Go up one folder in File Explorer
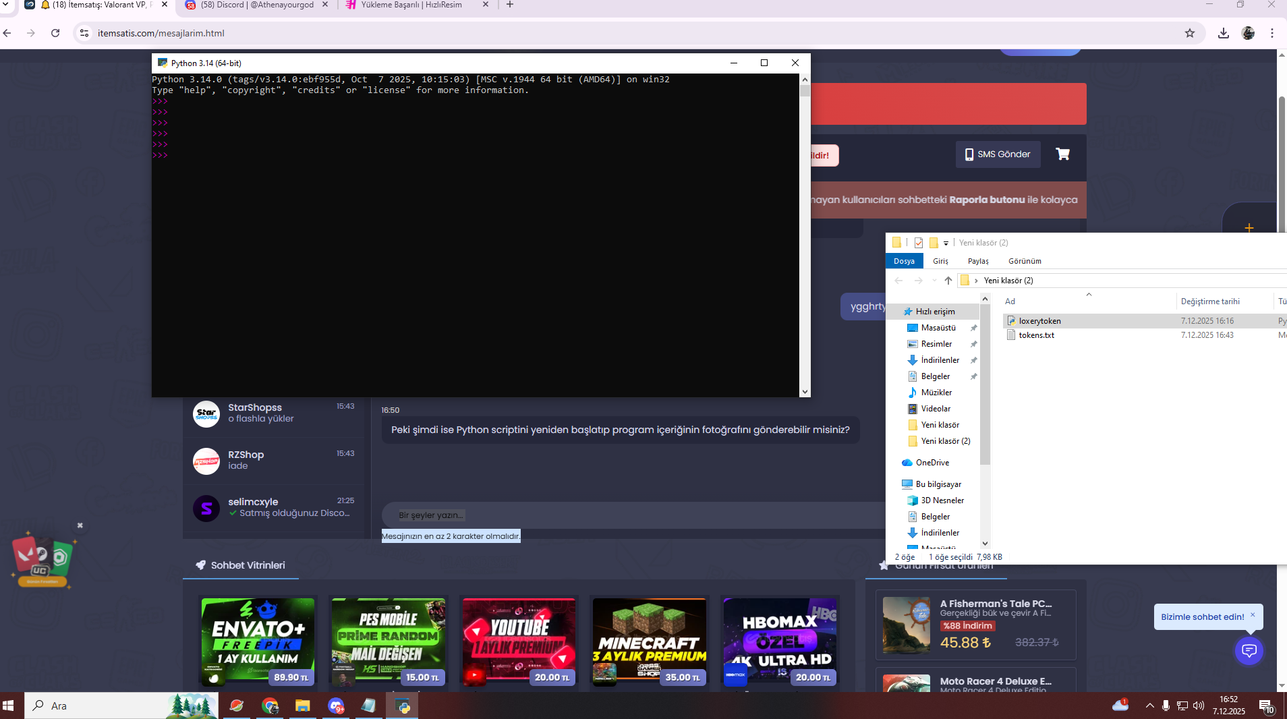Viewport: 1287px width, 719px height. 948,281
